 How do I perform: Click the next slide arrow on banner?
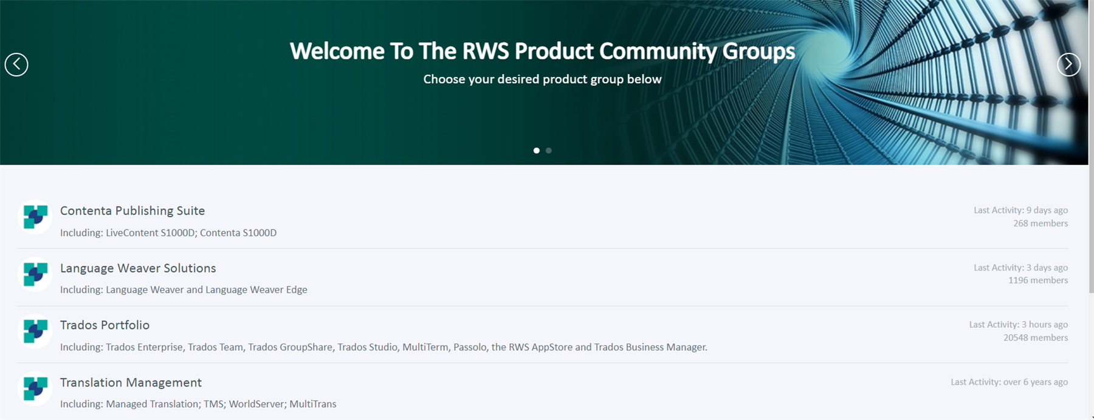pyautogui.click(x=1068, y=64)
